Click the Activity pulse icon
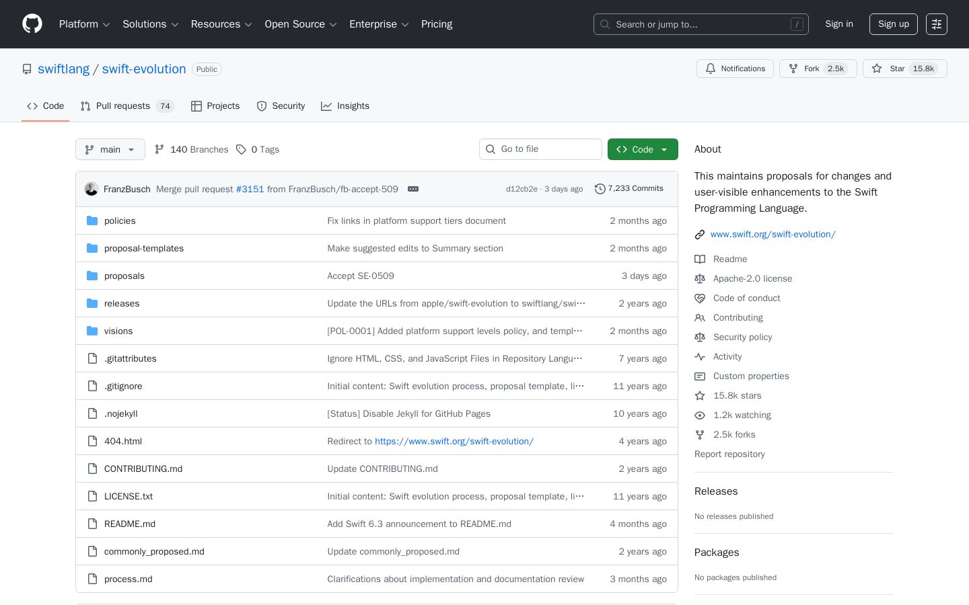969x605 pixels. [700, 357]
